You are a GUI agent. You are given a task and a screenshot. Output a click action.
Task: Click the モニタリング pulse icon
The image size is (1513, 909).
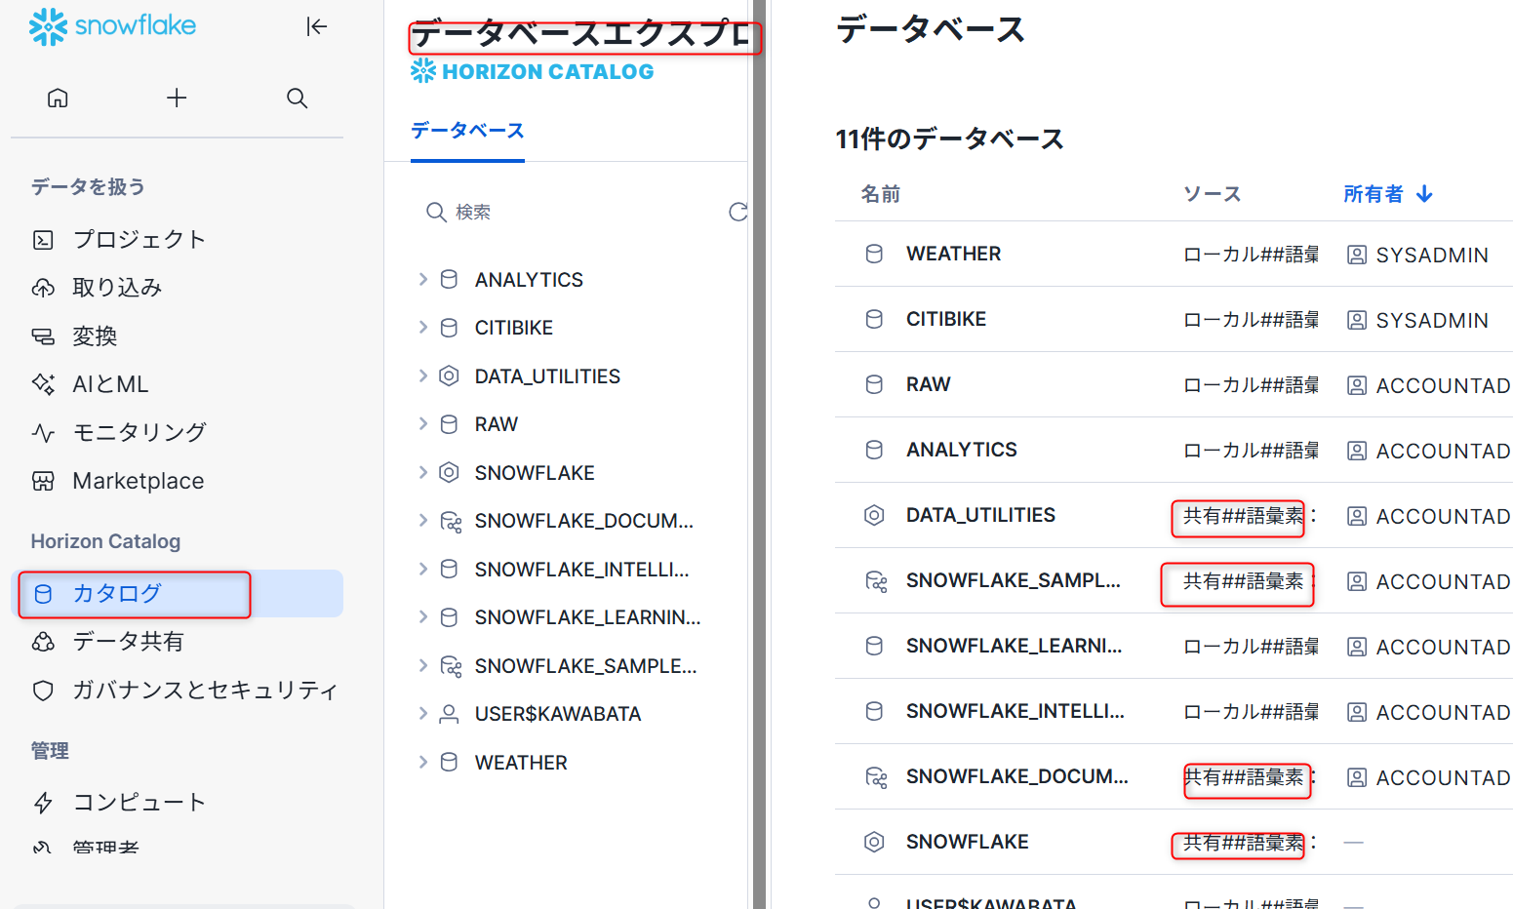pos(43,432)
